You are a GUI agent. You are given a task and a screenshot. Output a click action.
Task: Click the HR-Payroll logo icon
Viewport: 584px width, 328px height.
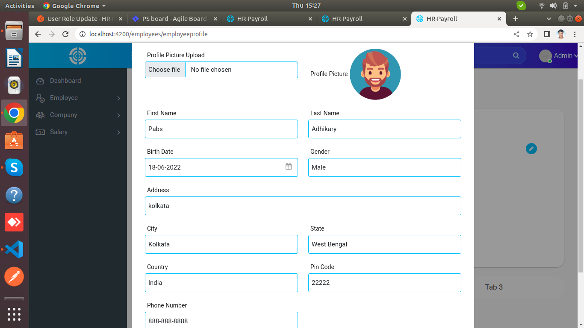click(78, 56)
